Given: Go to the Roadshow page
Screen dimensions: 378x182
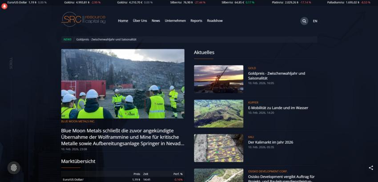Looking at the screenshot, I should coord(215,21).
